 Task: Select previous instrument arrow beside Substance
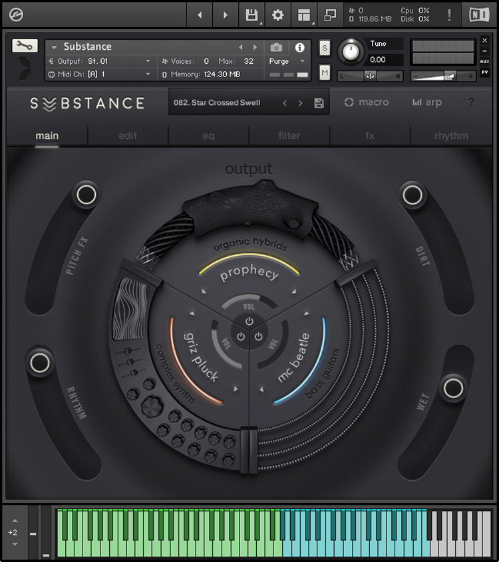(x=241, y=47)
